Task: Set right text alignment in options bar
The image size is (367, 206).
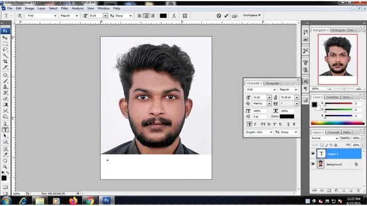Action: click(153, 15)
